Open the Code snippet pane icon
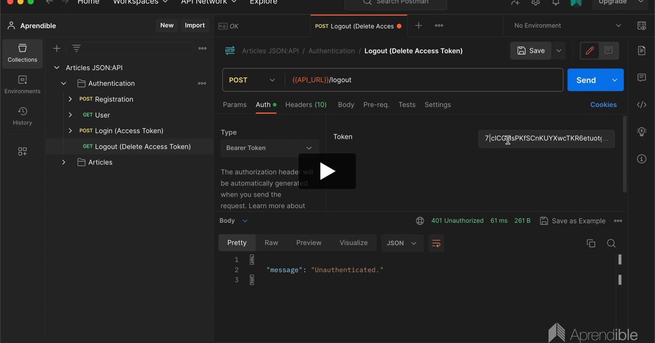Screen dimensions: 655x343 point(642,105)
